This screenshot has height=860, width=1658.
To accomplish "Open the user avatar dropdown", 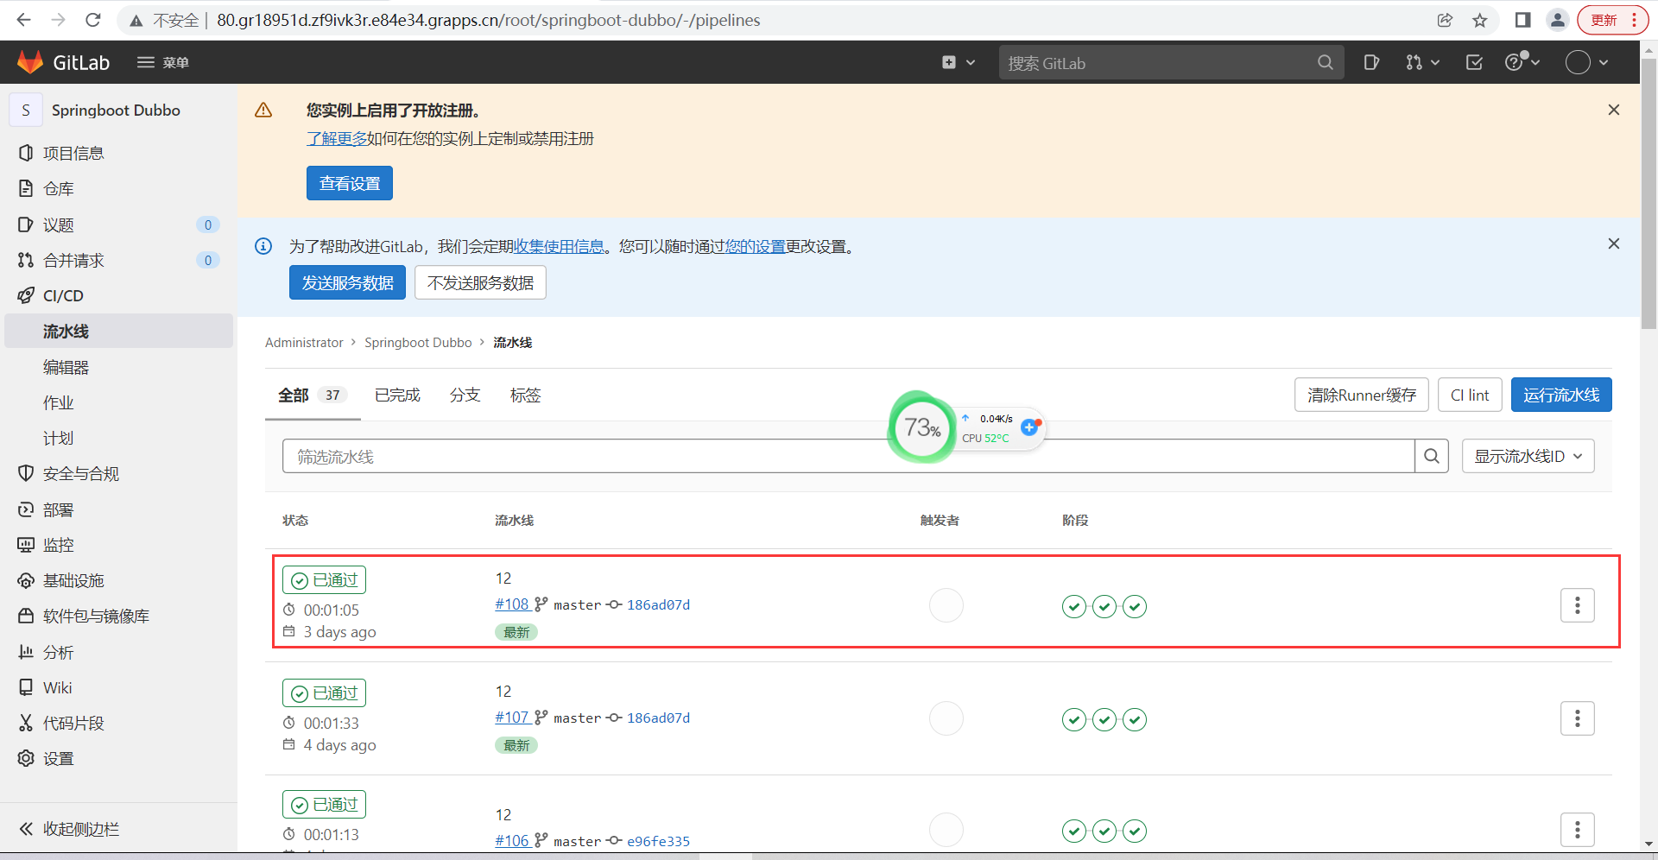I will pyautogui.click(x=1587, y=62).
